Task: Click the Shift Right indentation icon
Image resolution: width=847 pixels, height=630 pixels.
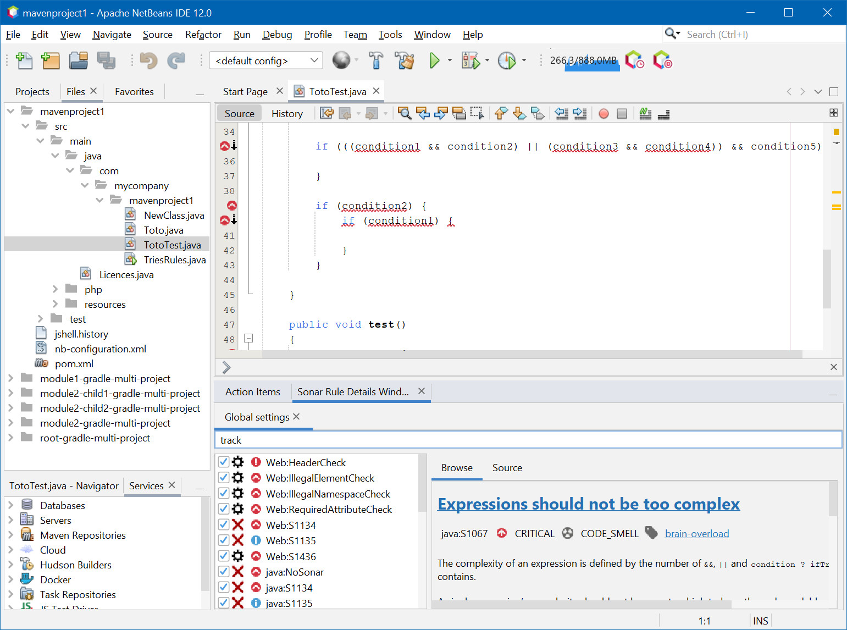Action: click(579, 113)
